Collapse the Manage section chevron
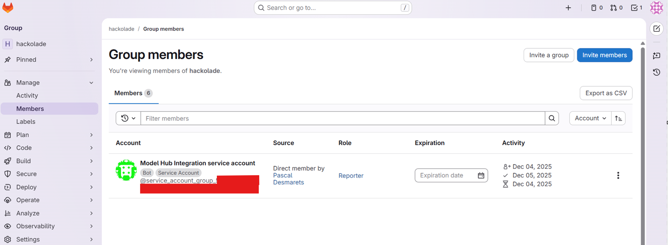Viewport: 668px width, 245px height. click(91, 83)
